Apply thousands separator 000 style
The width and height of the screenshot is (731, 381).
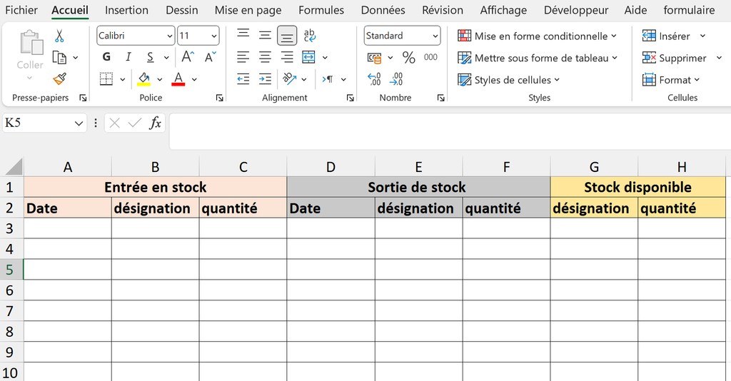(x=430, y=57)
